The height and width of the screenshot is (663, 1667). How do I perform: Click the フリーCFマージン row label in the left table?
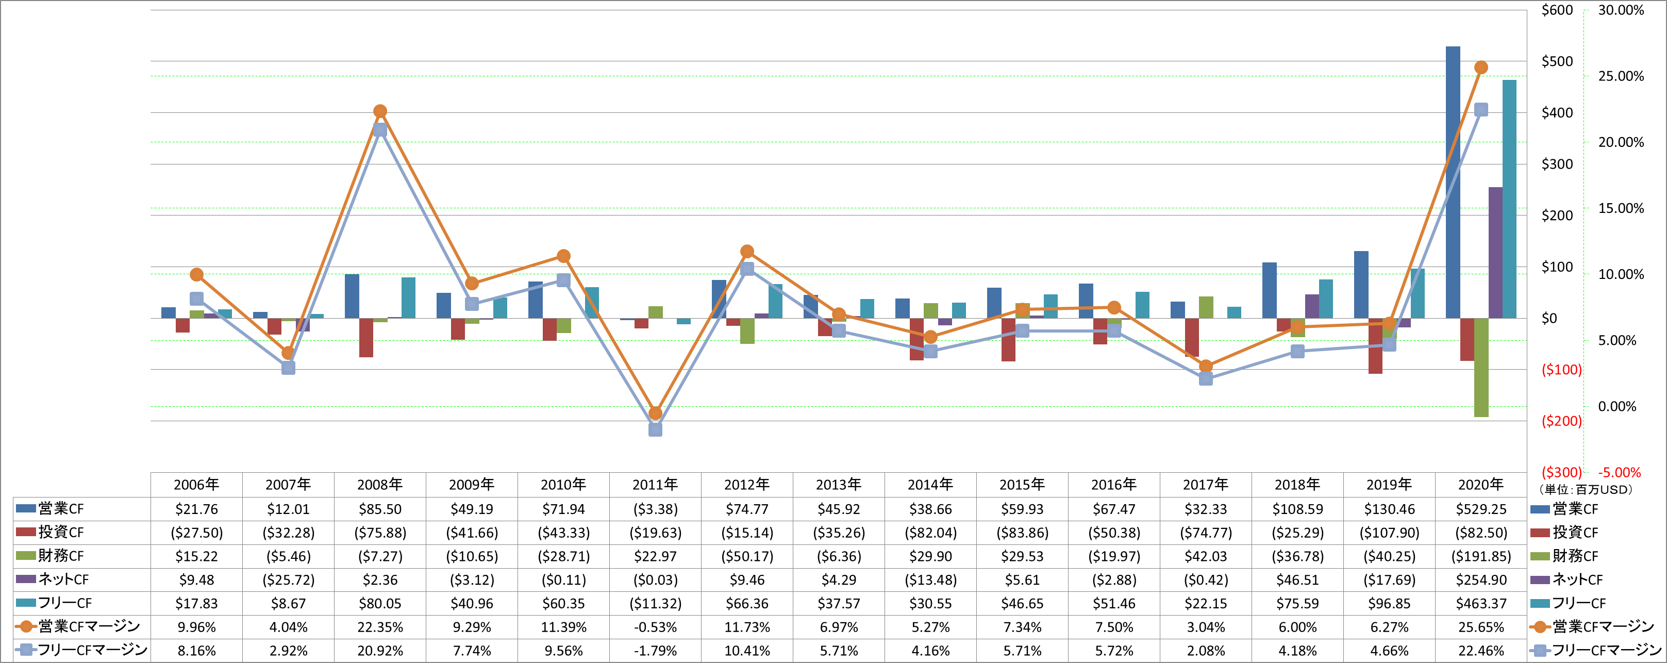[93, 650]
